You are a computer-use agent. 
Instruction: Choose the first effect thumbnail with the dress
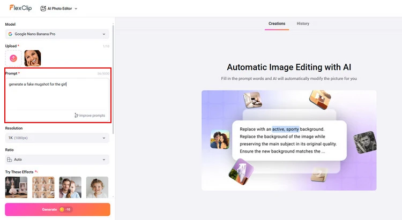click(x=16, y=187)
